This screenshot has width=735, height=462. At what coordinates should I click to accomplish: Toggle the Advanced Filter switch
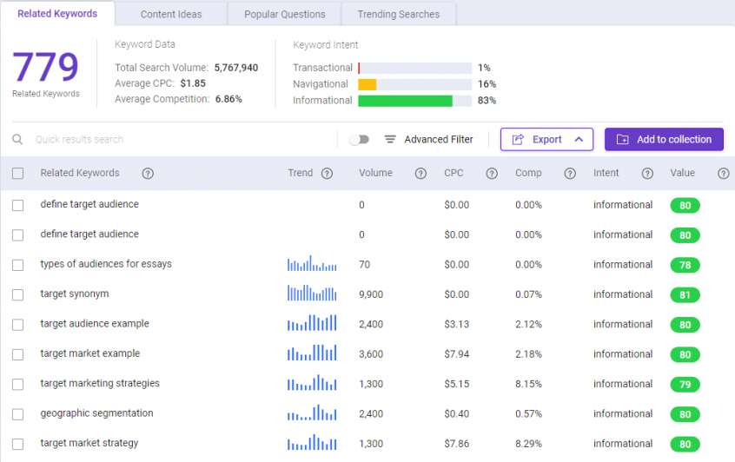[x=360, y=139]
